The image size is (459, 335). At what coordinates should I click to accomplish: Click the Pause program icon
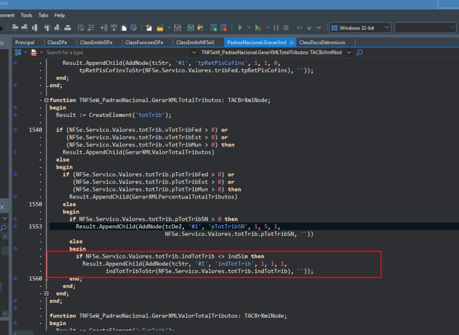(x=276, y=28)
